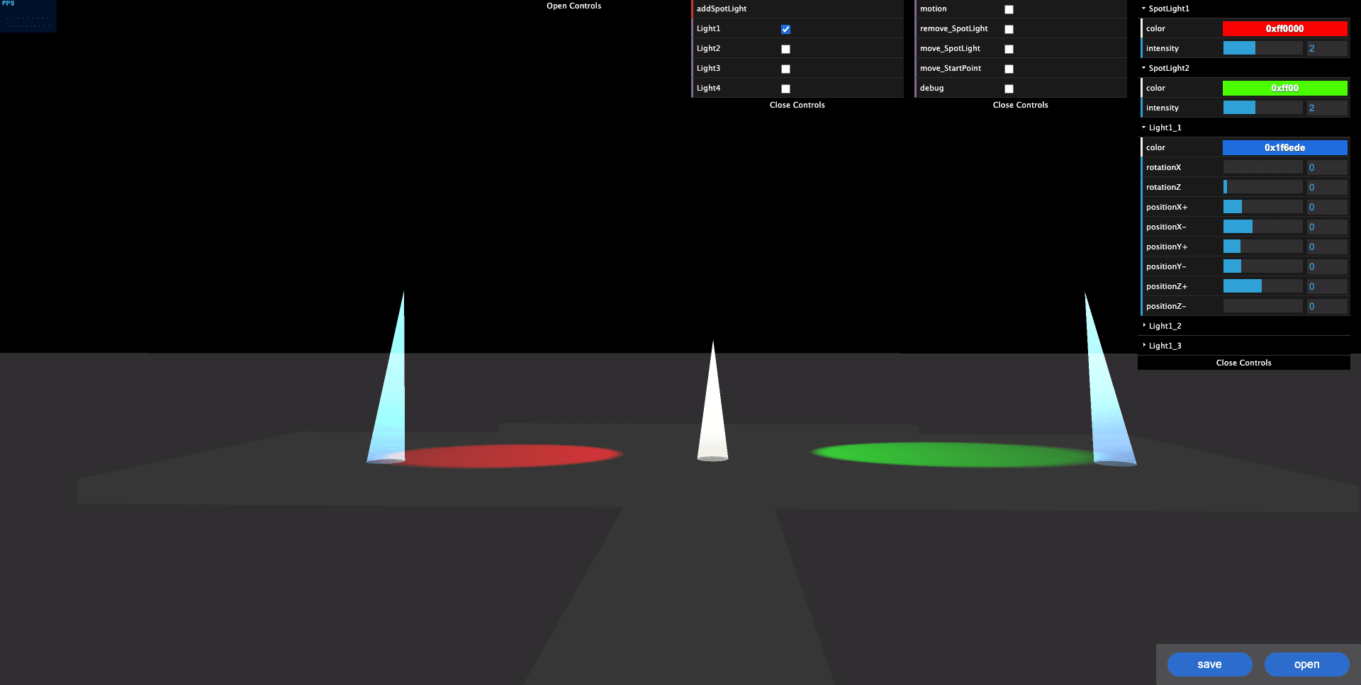This screenshot has width=1361, height=685.
Task: Expand the Light1_2 folder
Action: pyautogui.click(x=1165, y=326)
